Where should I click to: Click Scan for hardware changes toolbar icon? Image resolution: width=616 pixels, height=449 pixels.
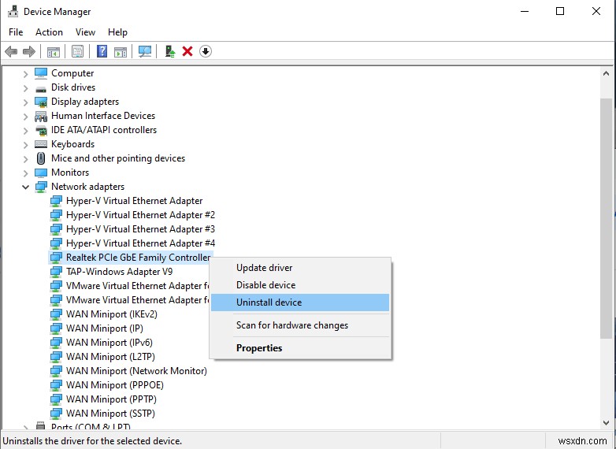pyautogui.click(x=145, y=51)
